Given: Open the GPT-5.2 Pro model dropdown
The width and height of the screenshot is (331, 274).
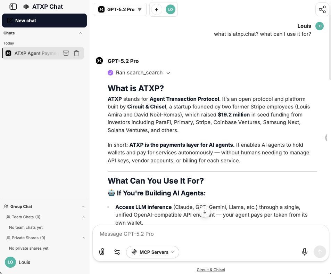Looking at the screenshot, I should [x=120, y=9].
